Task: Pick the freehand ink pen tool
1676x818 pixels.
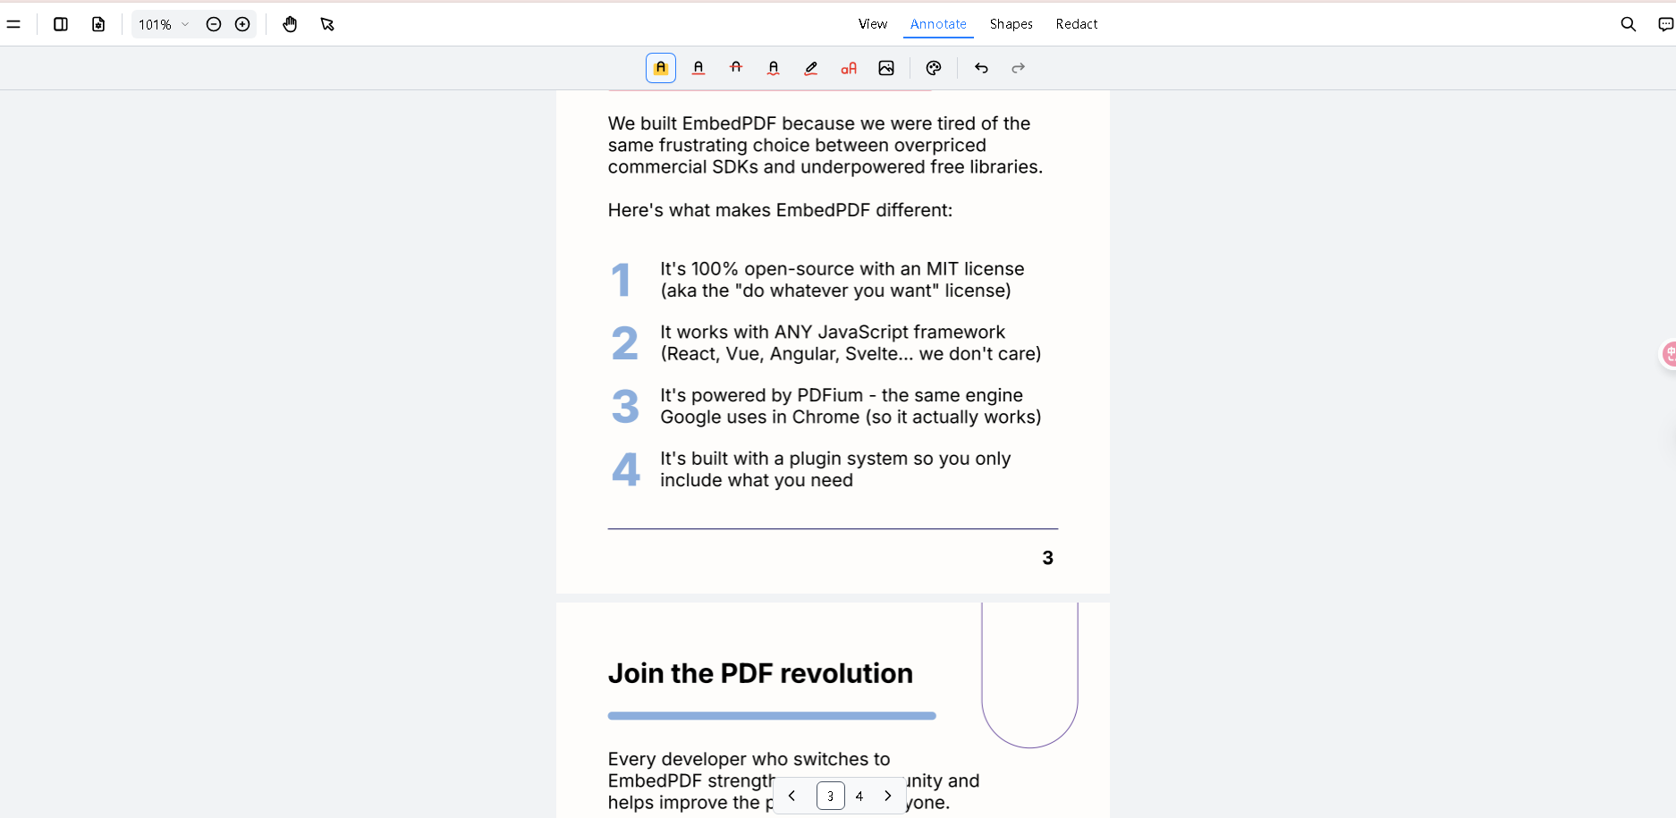Action: coord(811,67)
